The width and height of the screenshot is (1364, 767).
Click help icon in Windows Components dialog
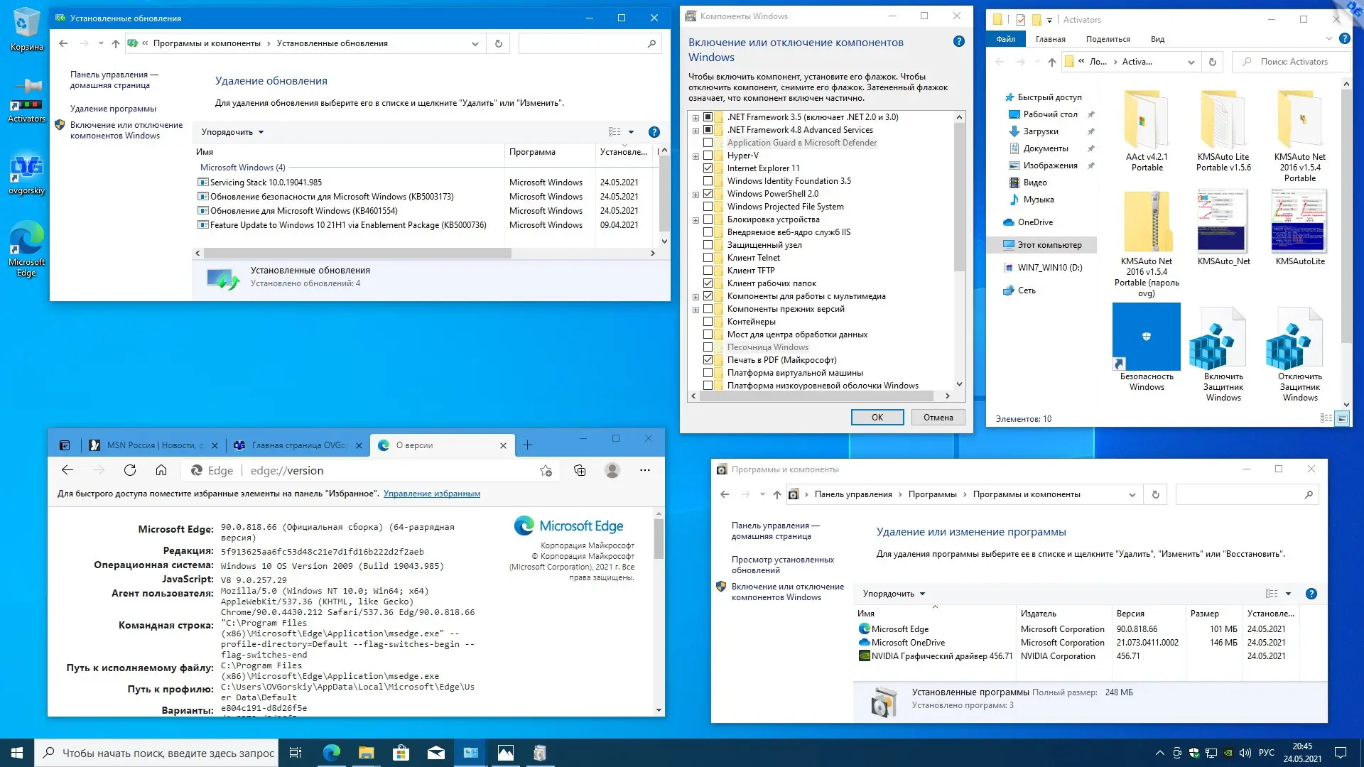(958, 42)
